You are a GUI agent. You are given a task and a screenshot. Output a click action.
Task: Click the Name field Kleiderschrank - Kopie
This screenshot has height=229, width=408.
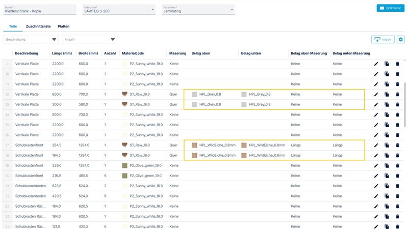click(x=38, y=9)
